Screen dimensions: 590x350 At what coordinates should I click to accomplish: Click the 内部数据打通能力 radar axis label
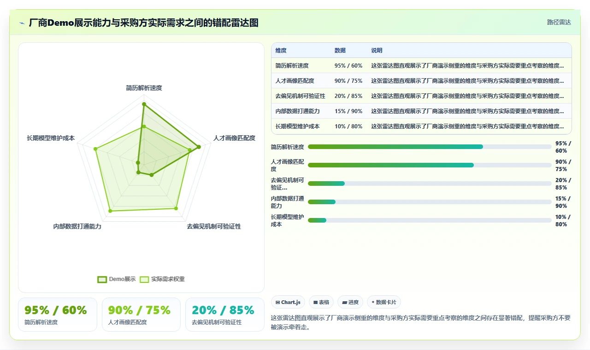coord(77,226)
